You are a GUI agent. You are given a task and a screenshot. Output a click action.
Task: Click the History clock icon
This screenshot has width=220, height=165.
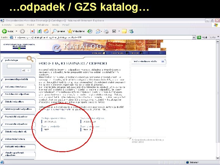pos(90,31)
